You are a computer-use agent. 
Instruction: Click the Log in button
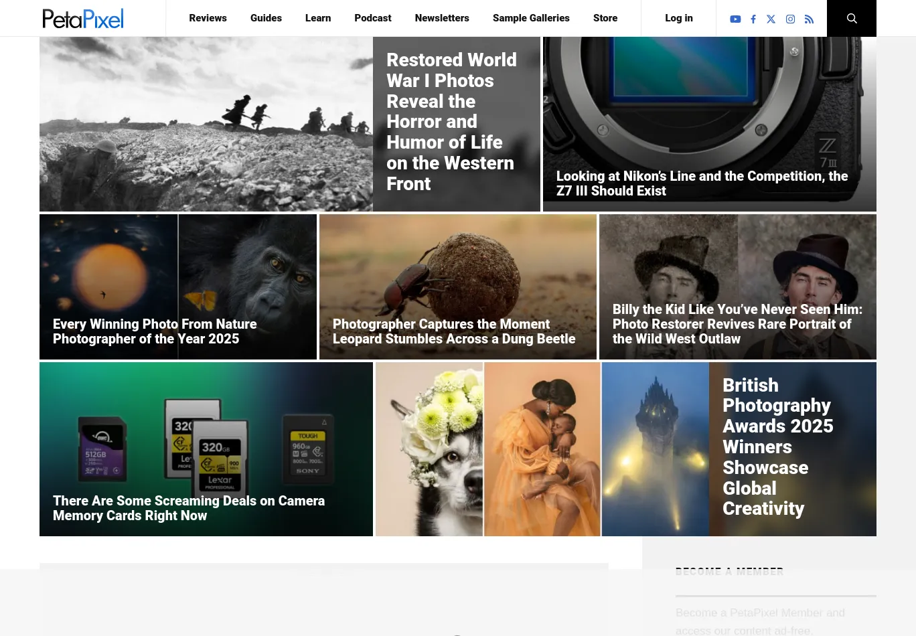pyautogui.click(x=679, y=18)
